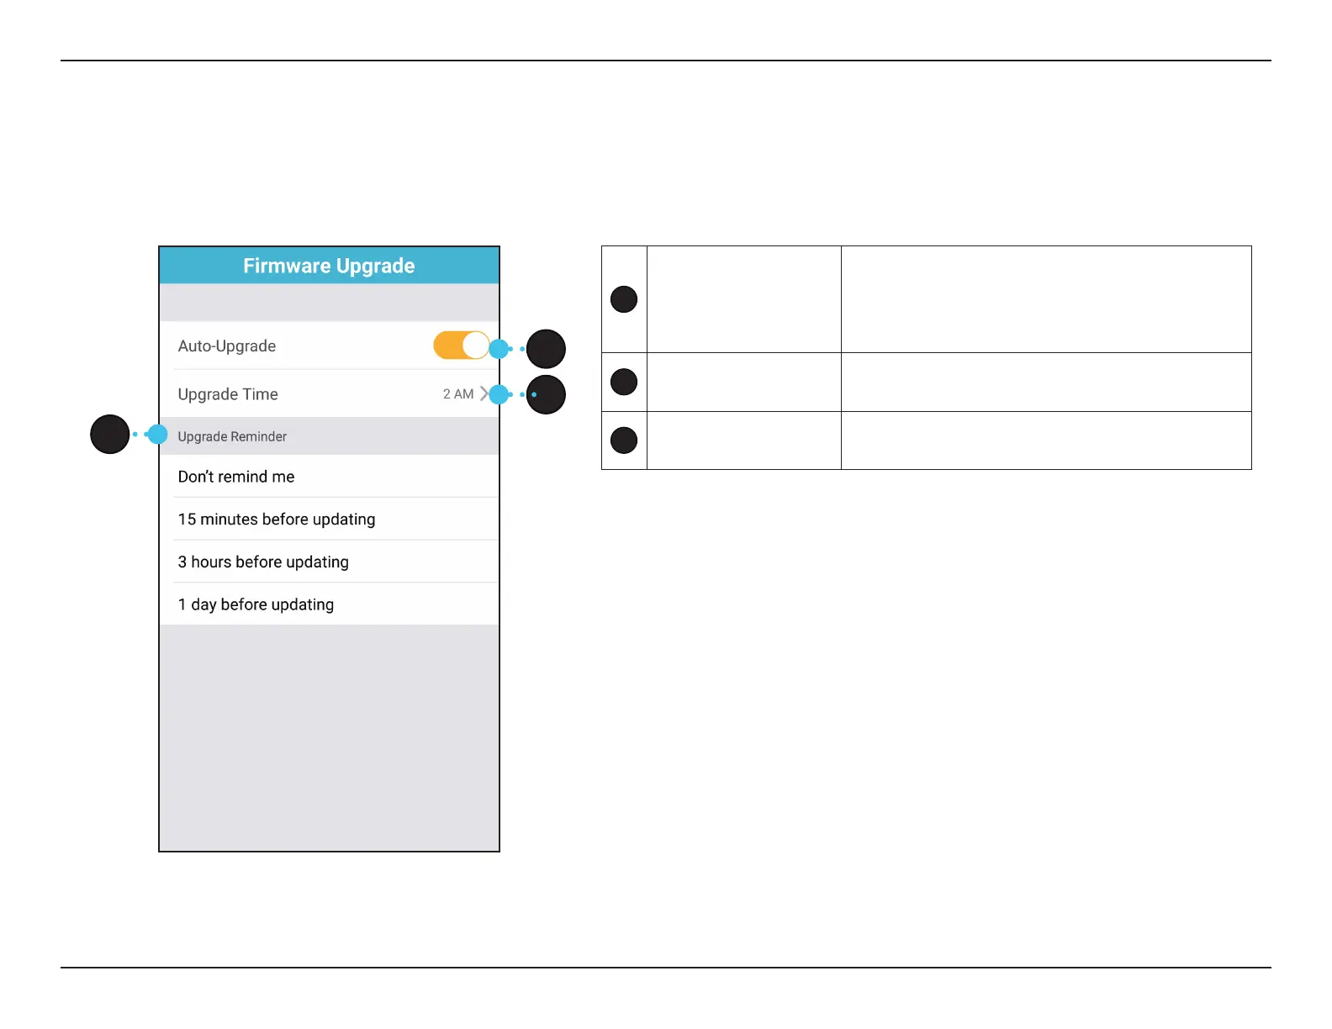
Task: Click the blue callout dot beside Upgrade Reminder
Action: click(157, 435)
